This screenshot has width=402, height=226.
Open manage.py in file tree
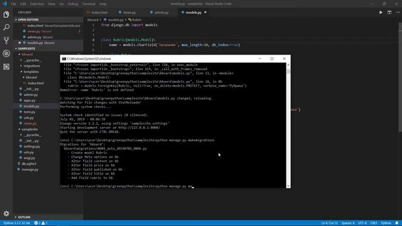pyautogui.click(x=30, y=169)
